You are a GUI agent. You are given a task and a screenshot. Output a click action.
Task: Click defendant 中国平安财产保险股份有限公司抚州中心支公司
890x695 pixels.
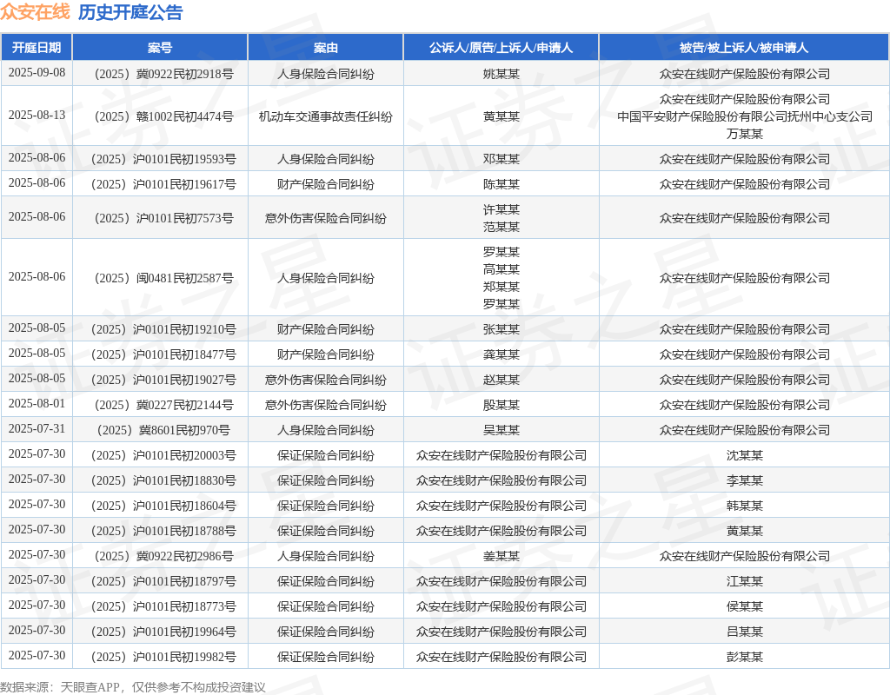(745, 116)
